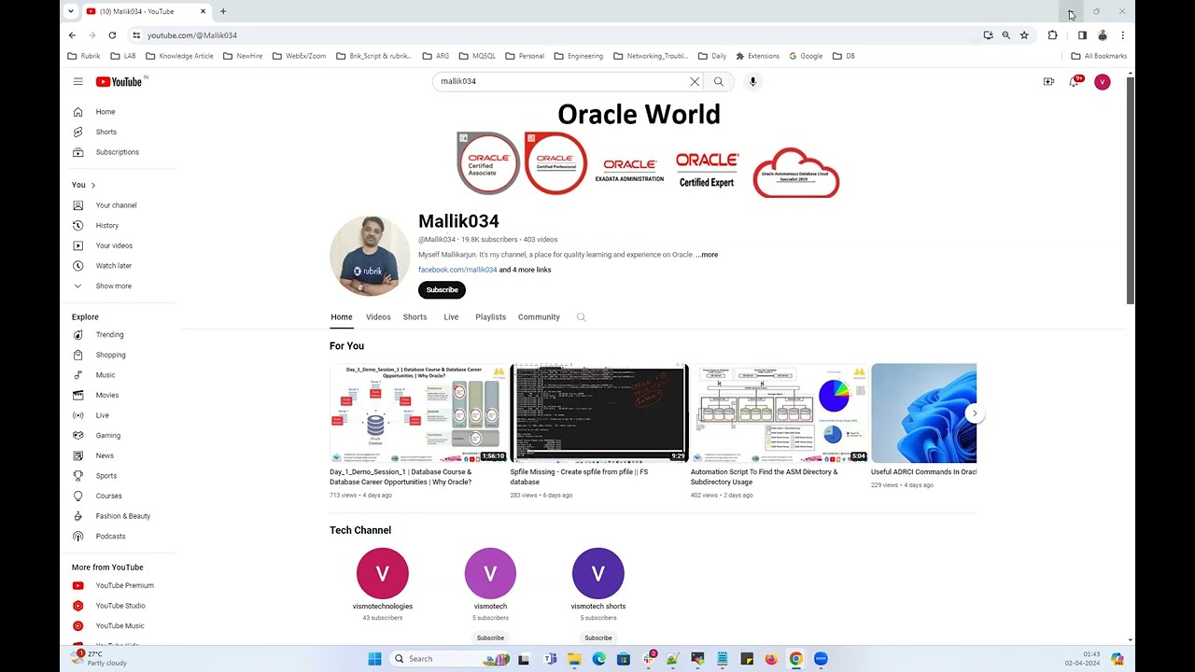Open vismotechnologies channel avatar
Screen dimensions: 1195x672
(x=383, y=573)
